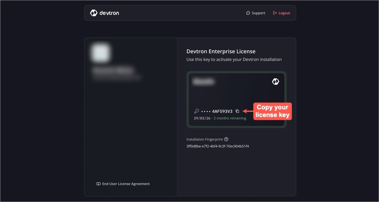Click the 2 months remaining link

(229, 118)
